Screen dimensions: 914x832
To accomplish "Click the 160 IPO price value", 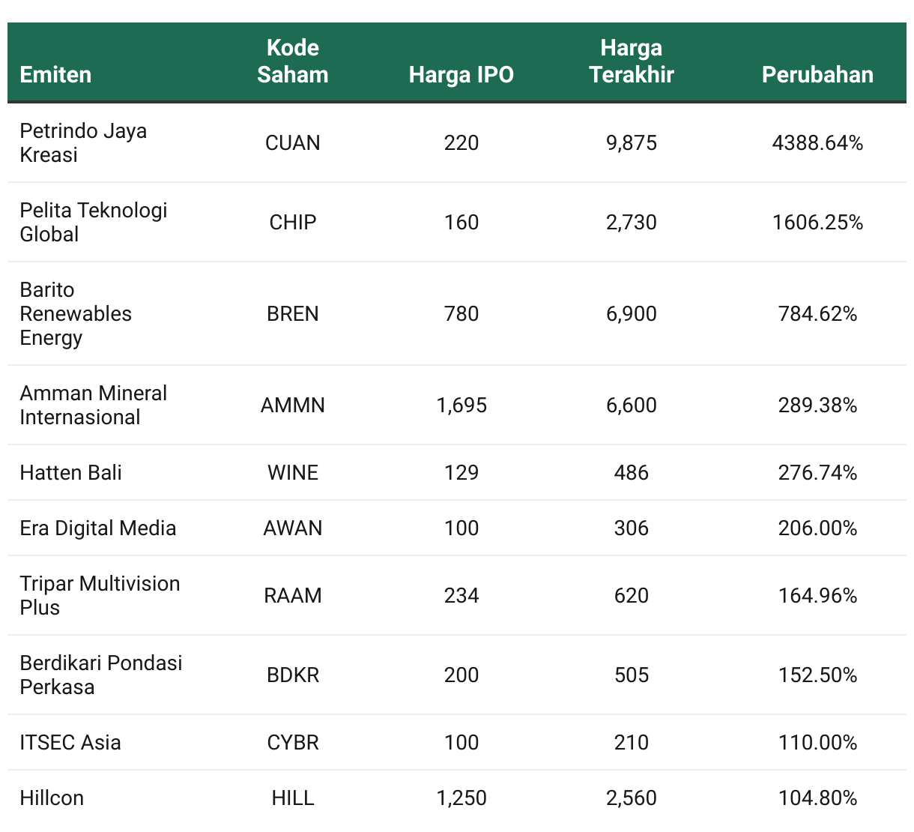I will click(461, 222).
